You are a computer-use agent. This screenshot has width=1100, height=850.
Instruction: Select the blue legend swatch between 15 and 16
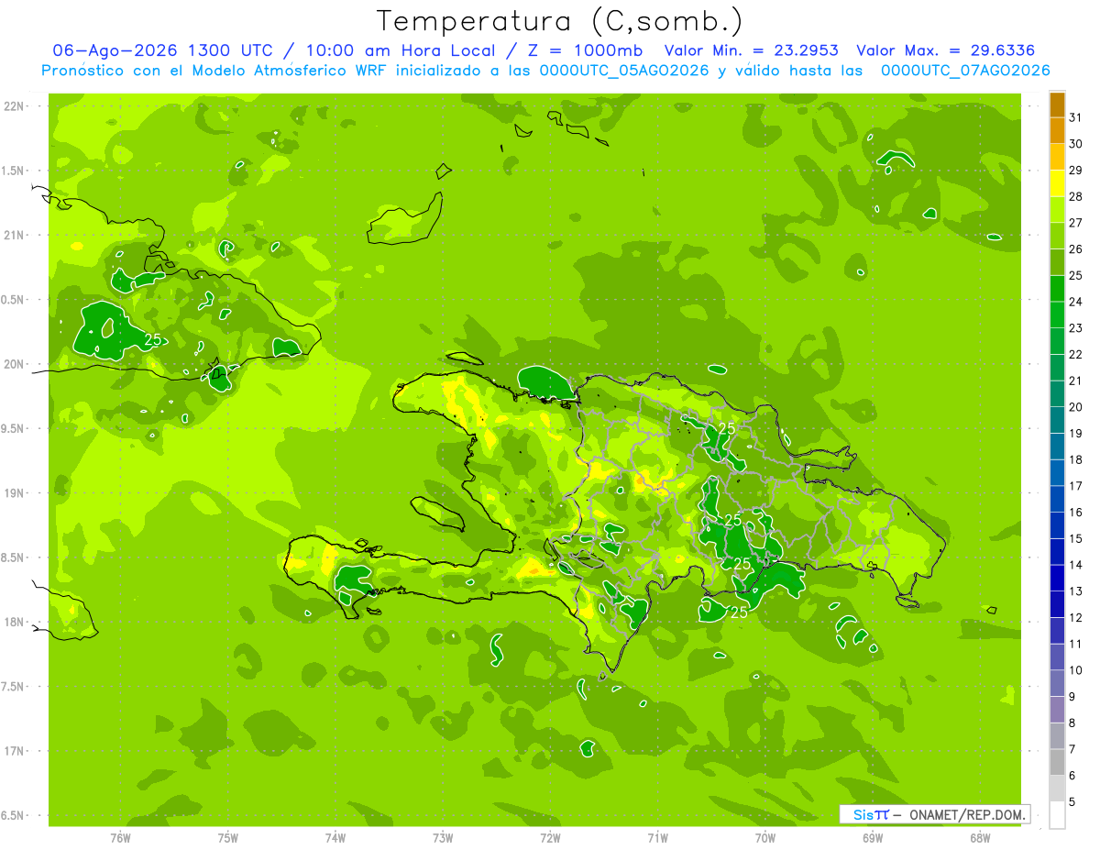point(1057,526)
